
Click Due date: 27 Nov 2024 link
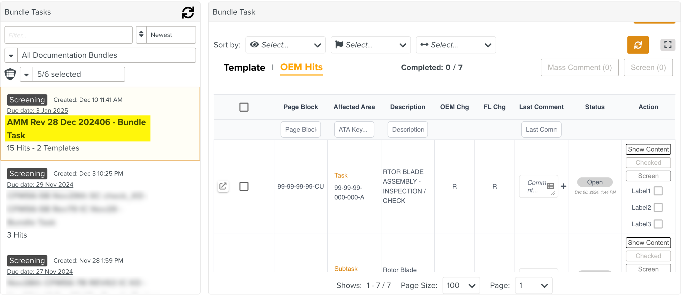(40, 272)
